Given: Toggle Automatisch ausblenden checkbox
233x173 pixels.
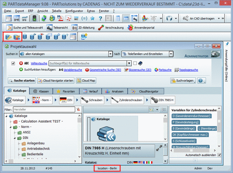Looking at the screenshot, I should point(219,155).
